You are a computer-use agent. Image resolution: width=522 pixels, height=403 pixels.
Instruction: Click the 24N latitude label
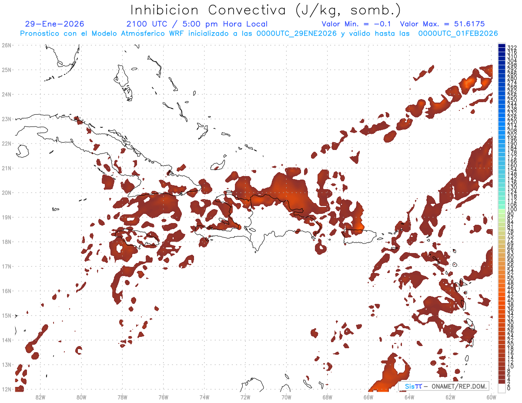(x=6, y=94)
